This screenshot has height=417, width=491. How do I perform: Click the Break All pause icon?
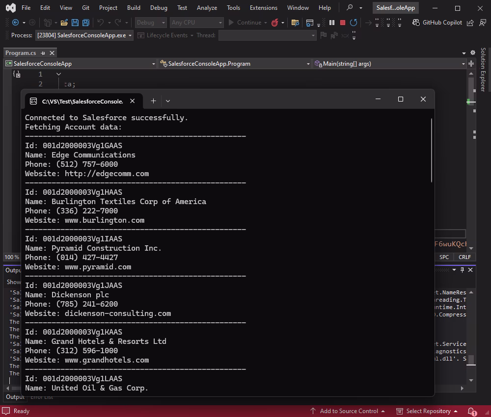coord(331,22)
